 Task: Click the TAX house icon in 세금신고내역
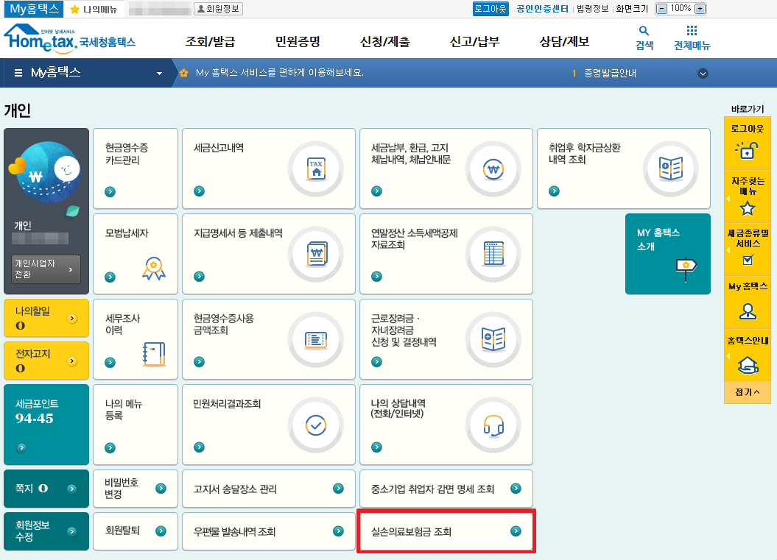[x=316, y=169]
